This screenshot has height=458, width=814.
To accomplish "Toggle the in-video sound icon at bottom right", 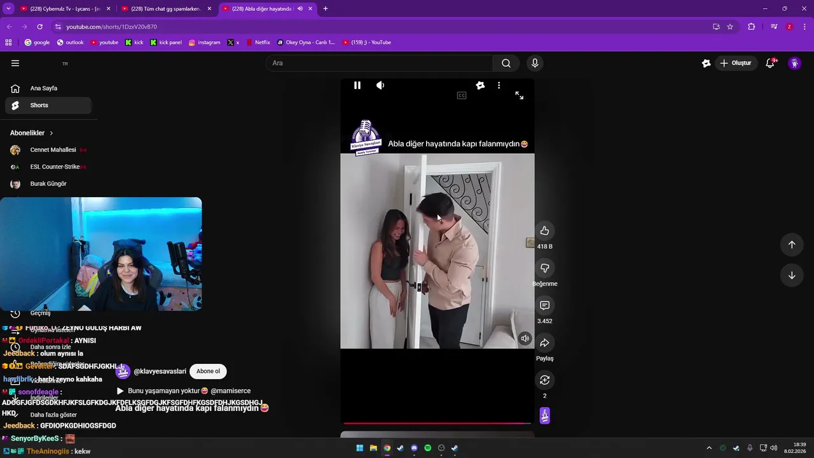I will click(x=525, y=338).
